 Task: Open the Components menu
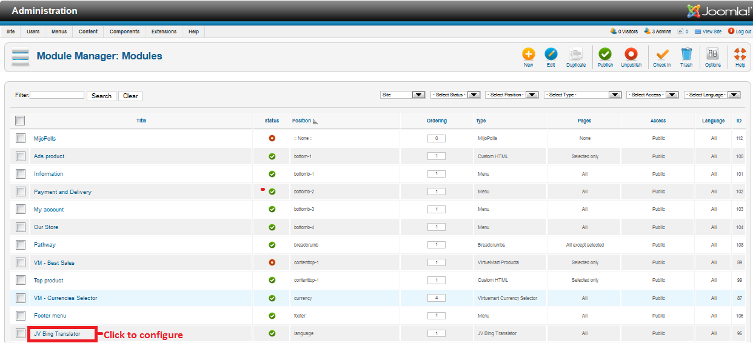[x=124, y=32]
